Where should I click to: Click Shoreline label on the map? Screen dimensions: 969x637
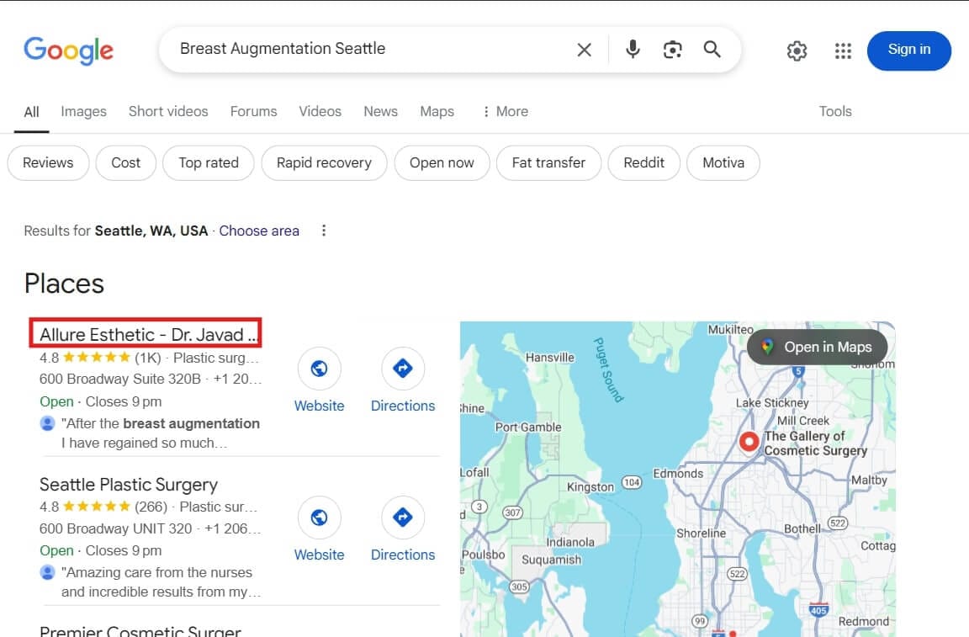(701, 533)
